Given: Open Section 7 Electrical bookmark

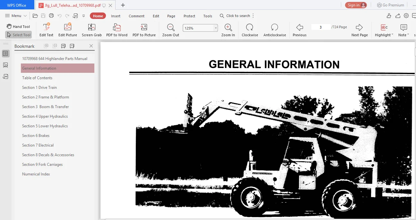Looking at the screenshot, I should 38,145.
